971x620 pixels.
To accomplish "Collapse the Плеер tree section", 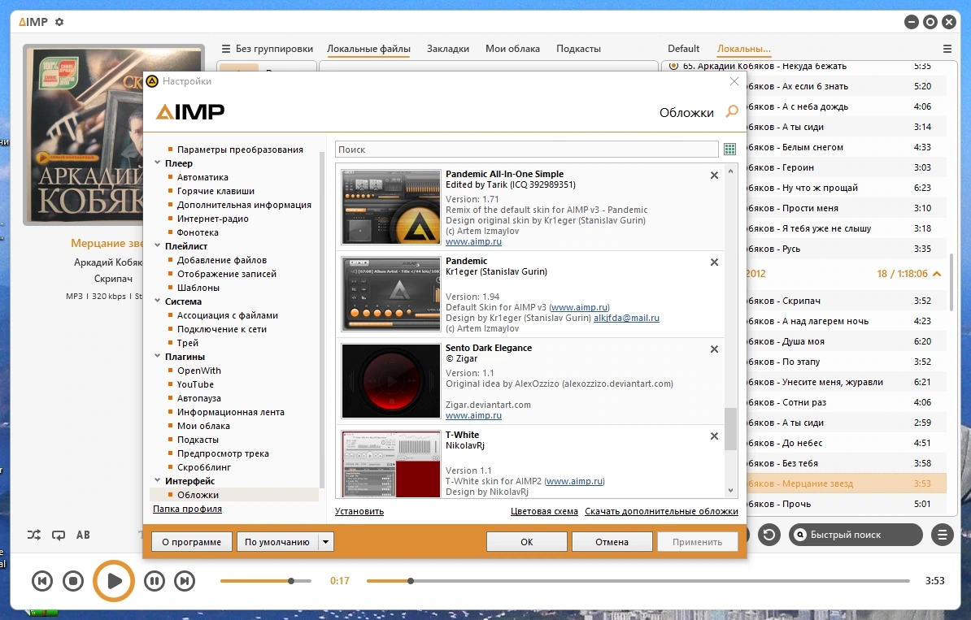I will pyautogui.click(x=157, y=163).
